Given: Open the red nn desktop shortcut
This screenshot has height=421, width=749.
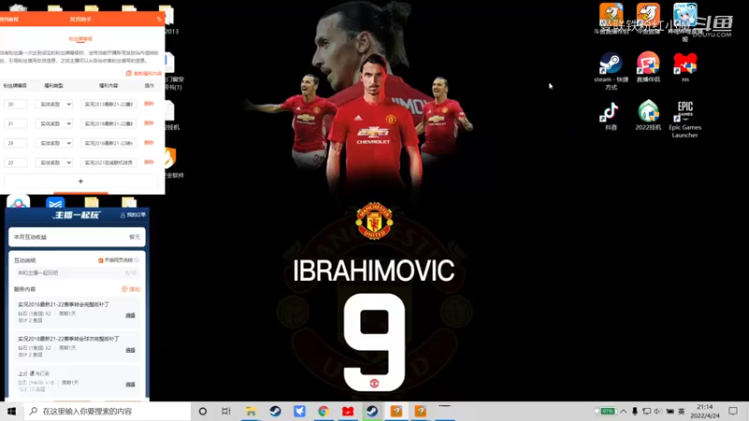Looking at the screenshot, I should [685, 66].
